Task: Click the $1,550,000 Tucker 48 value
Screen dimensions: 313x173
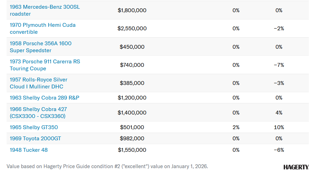Action: click(132, 150)
